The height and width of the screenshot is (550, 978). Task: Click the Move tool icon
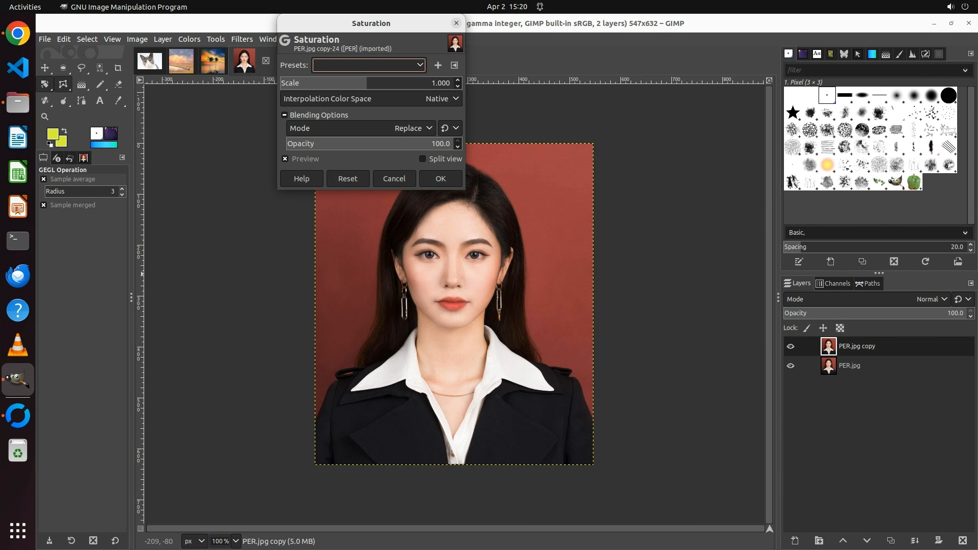pos(45,68)
